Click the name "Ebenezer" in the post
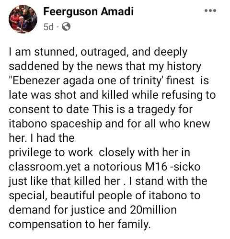The image size is (230, 239). click(36, 80)
